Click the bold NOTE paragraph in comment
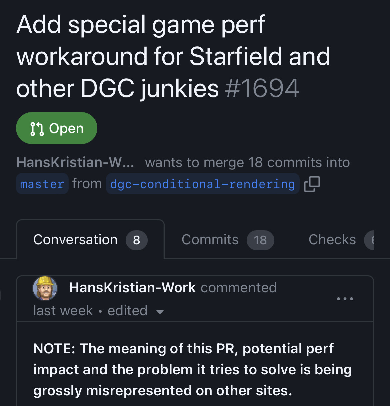 (x=193, y=369)
